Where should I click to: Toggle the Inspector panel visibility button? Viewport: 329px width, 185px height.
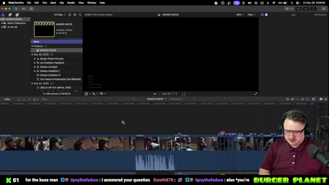pyautogui.click(x=313, y=9)
